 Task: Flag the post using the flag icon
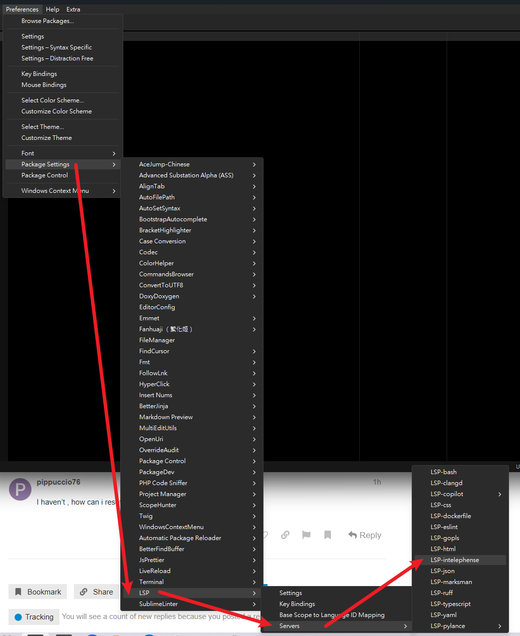click(306, 535)
